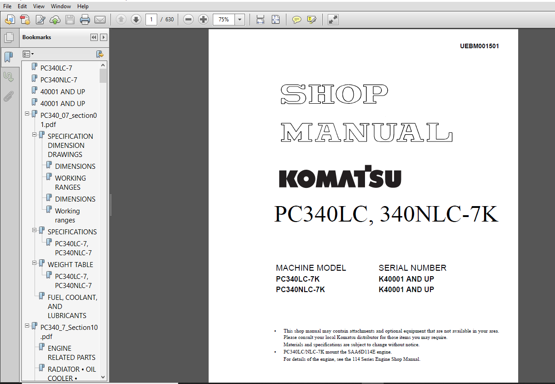Select the Bookmarks panel icon in sidebar
555x384 pixels.
[8, 57]
